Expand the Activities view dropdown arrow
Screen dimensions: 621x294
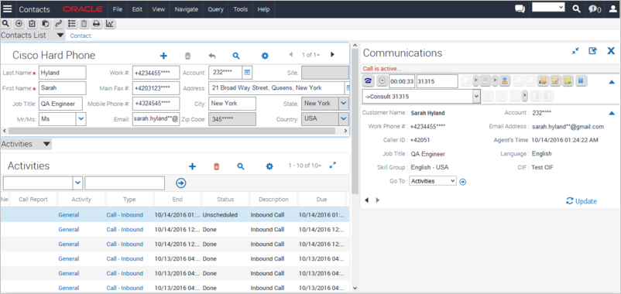46,145
